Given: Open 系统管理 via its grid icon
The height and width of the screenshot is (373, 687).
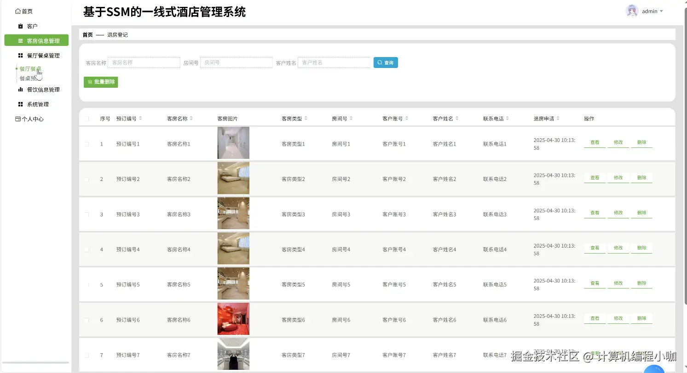Looking at the screenshot, I should tap(20, 104).
